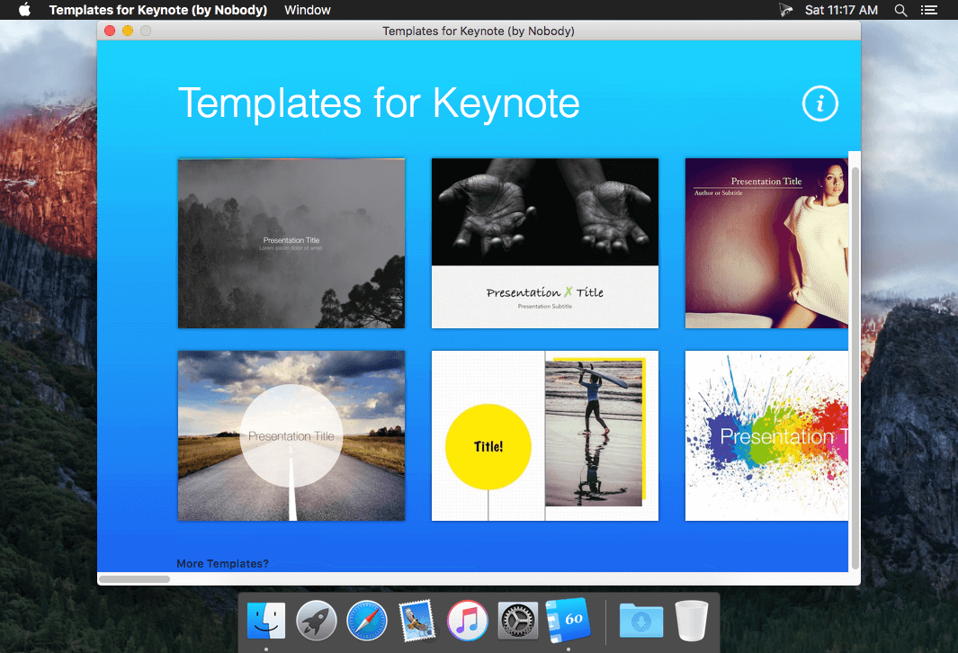The width and height of the screenshot is (958, 653).
Task: Open the Window menu
Action: pos(308,10)
